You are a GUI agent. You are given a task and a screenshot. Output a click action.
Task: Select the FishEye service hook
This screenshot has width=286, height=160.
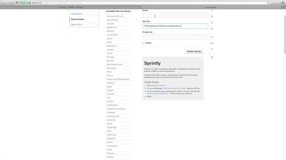click(x=110, y=157)
